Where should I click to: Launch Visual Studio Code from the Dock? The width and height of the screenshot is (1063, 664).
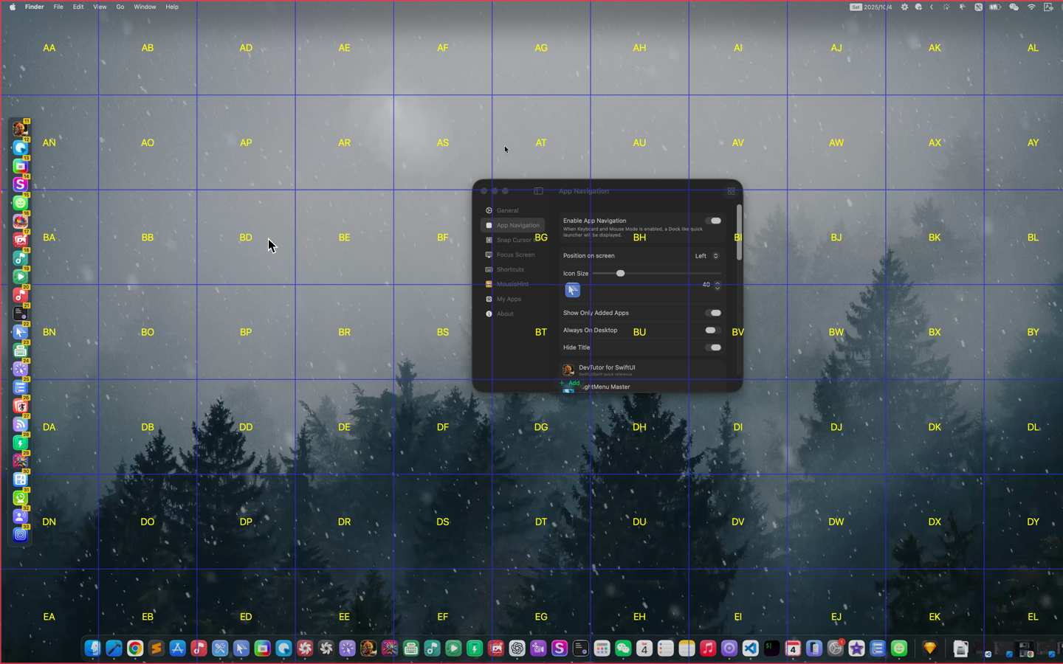[750, 649]
